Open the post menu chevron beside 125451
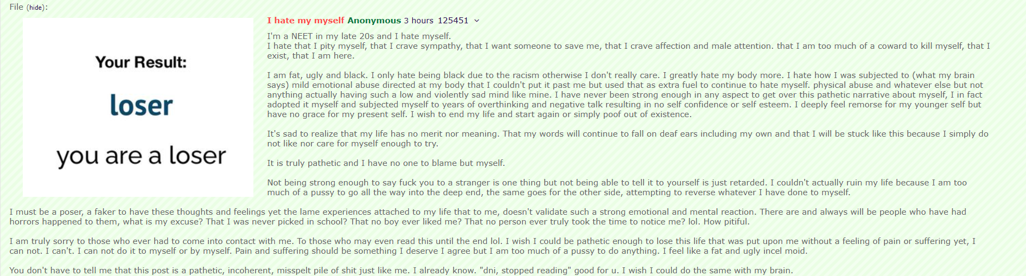The image size is (1026, 276). coord(477,21)
